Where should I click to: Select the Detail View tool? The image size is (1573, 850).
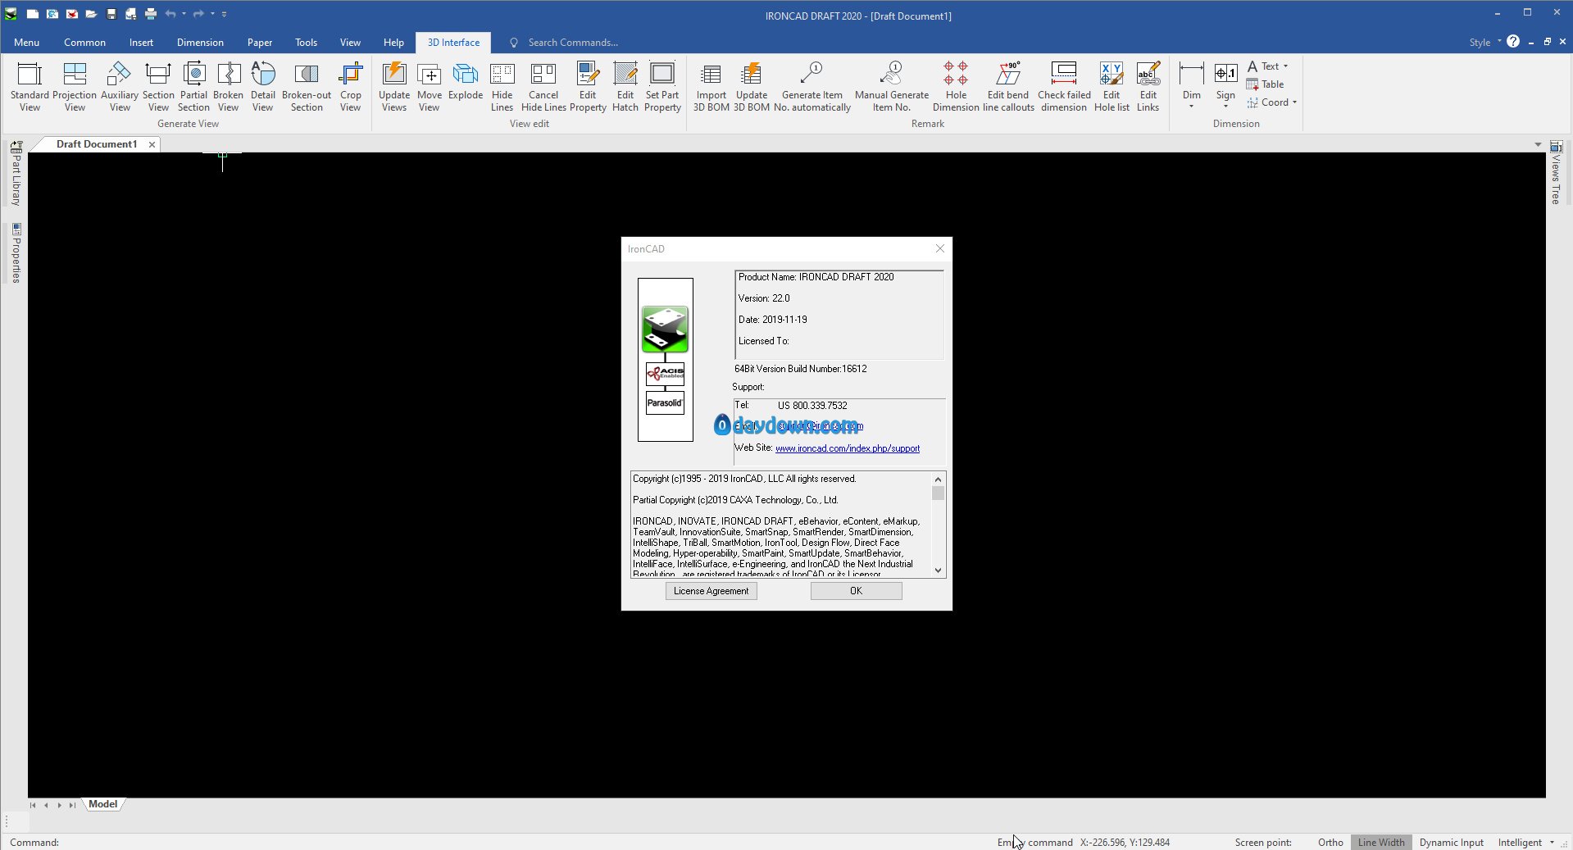coord(262,86)
